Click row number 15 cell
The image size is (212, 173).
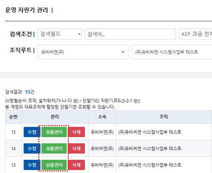point(13,132)
